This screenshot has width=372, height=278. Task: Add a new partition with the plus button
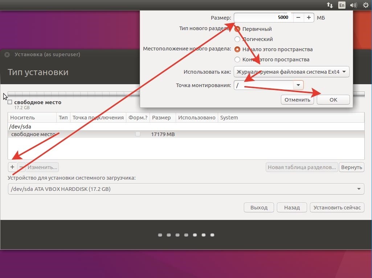tap(12, 167)
